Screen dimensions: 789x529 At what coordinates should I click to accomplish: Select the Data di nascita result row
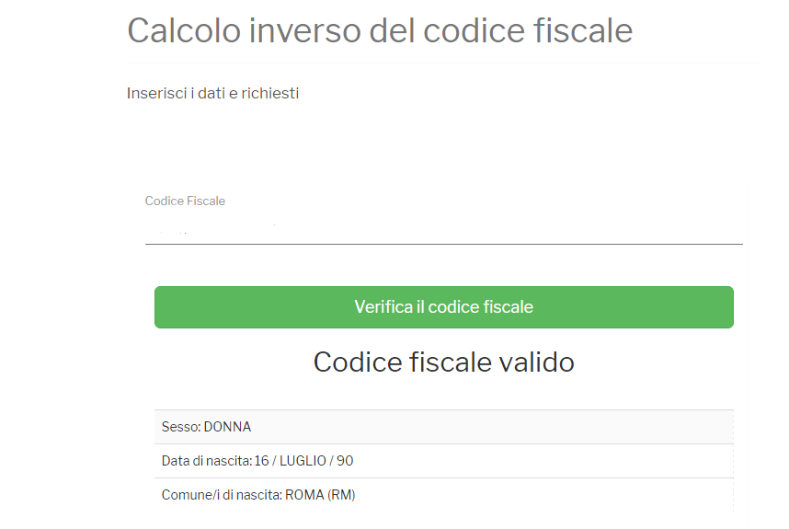point(444,461)
